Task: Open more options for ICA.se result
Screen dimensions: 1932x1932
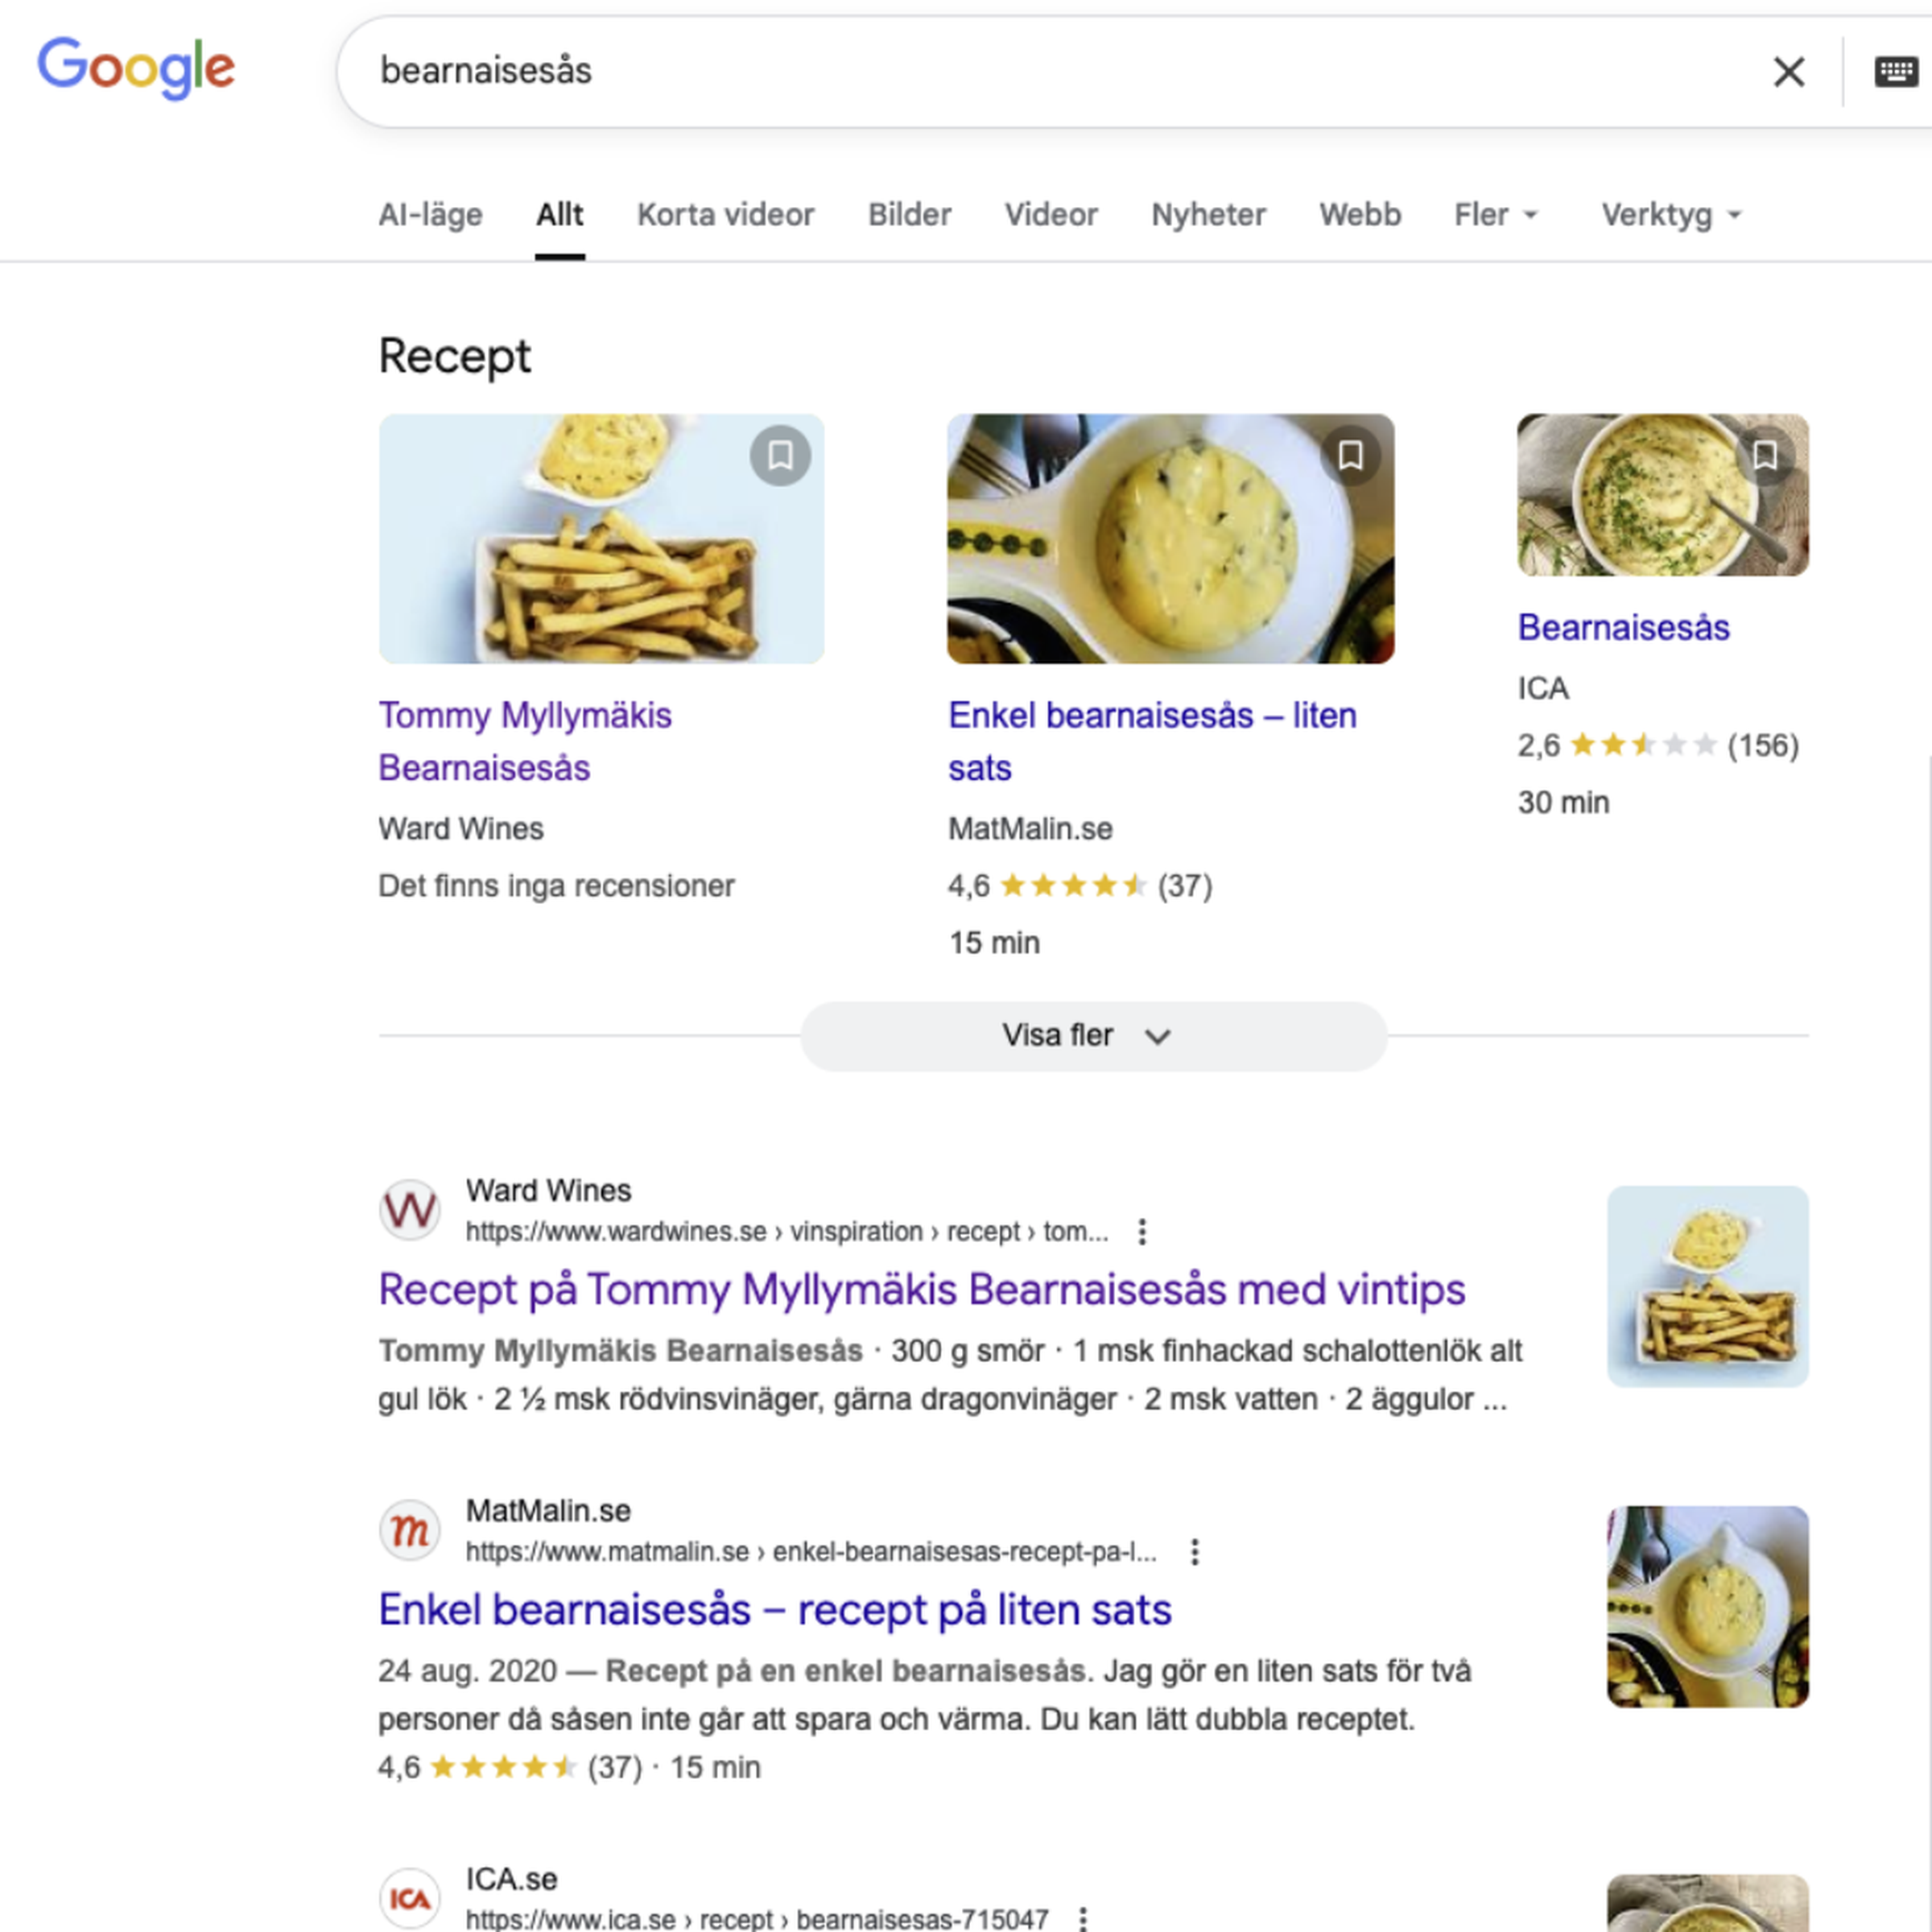Action: 1083,1919
